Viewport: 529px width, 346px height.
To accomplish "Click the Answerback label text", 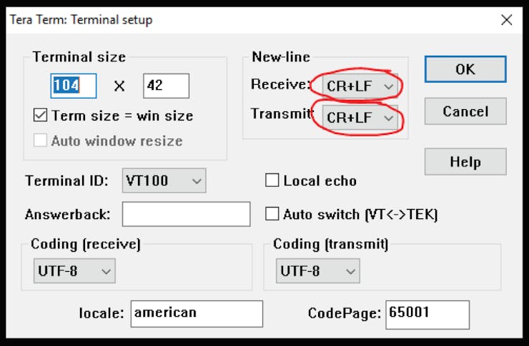I will (67, 215).
